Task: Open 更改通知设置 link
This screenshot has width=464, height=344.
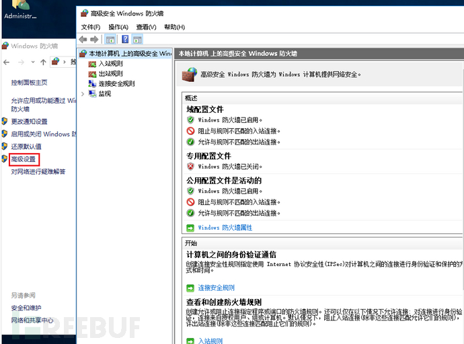Action: pyautogui.click(x=29, y=122)
